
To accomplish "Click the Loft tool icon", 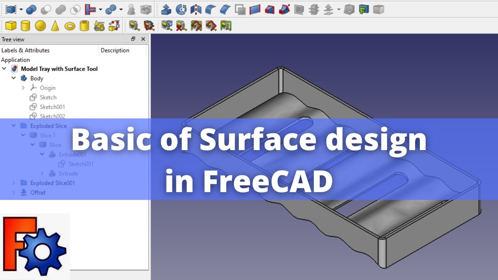I will (270, 9).
